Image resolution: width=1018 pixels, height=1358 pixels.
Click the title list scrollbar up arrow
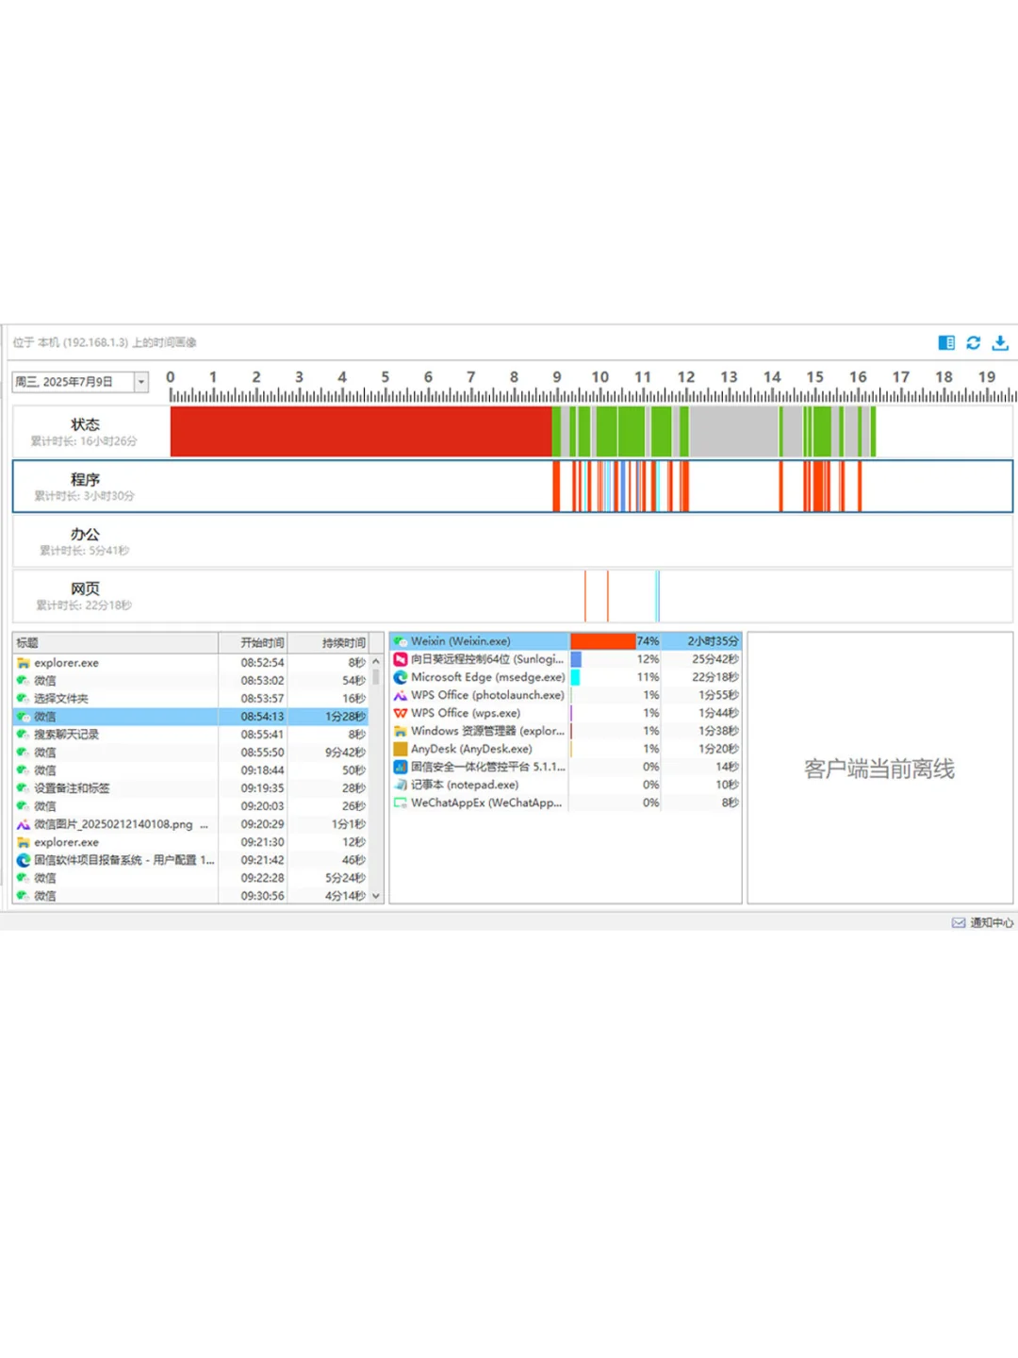[x=376, y=662]
